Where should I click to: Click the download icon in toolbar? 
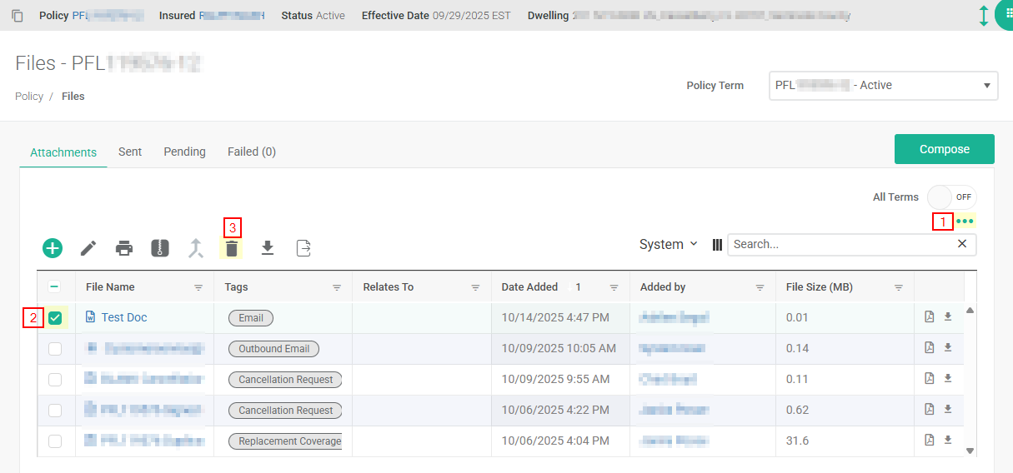point(268,247)
